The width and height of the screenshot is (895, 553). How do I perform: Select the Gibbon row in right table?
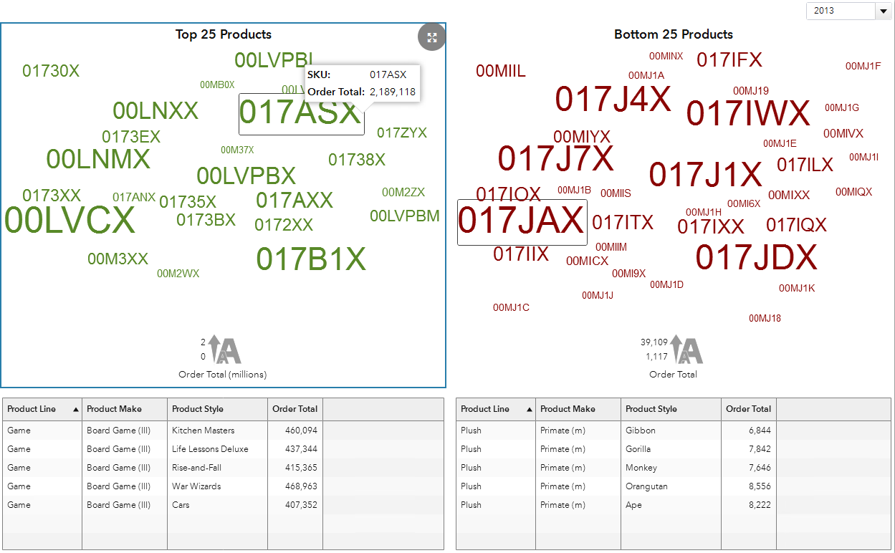click(x=639, y=431)
